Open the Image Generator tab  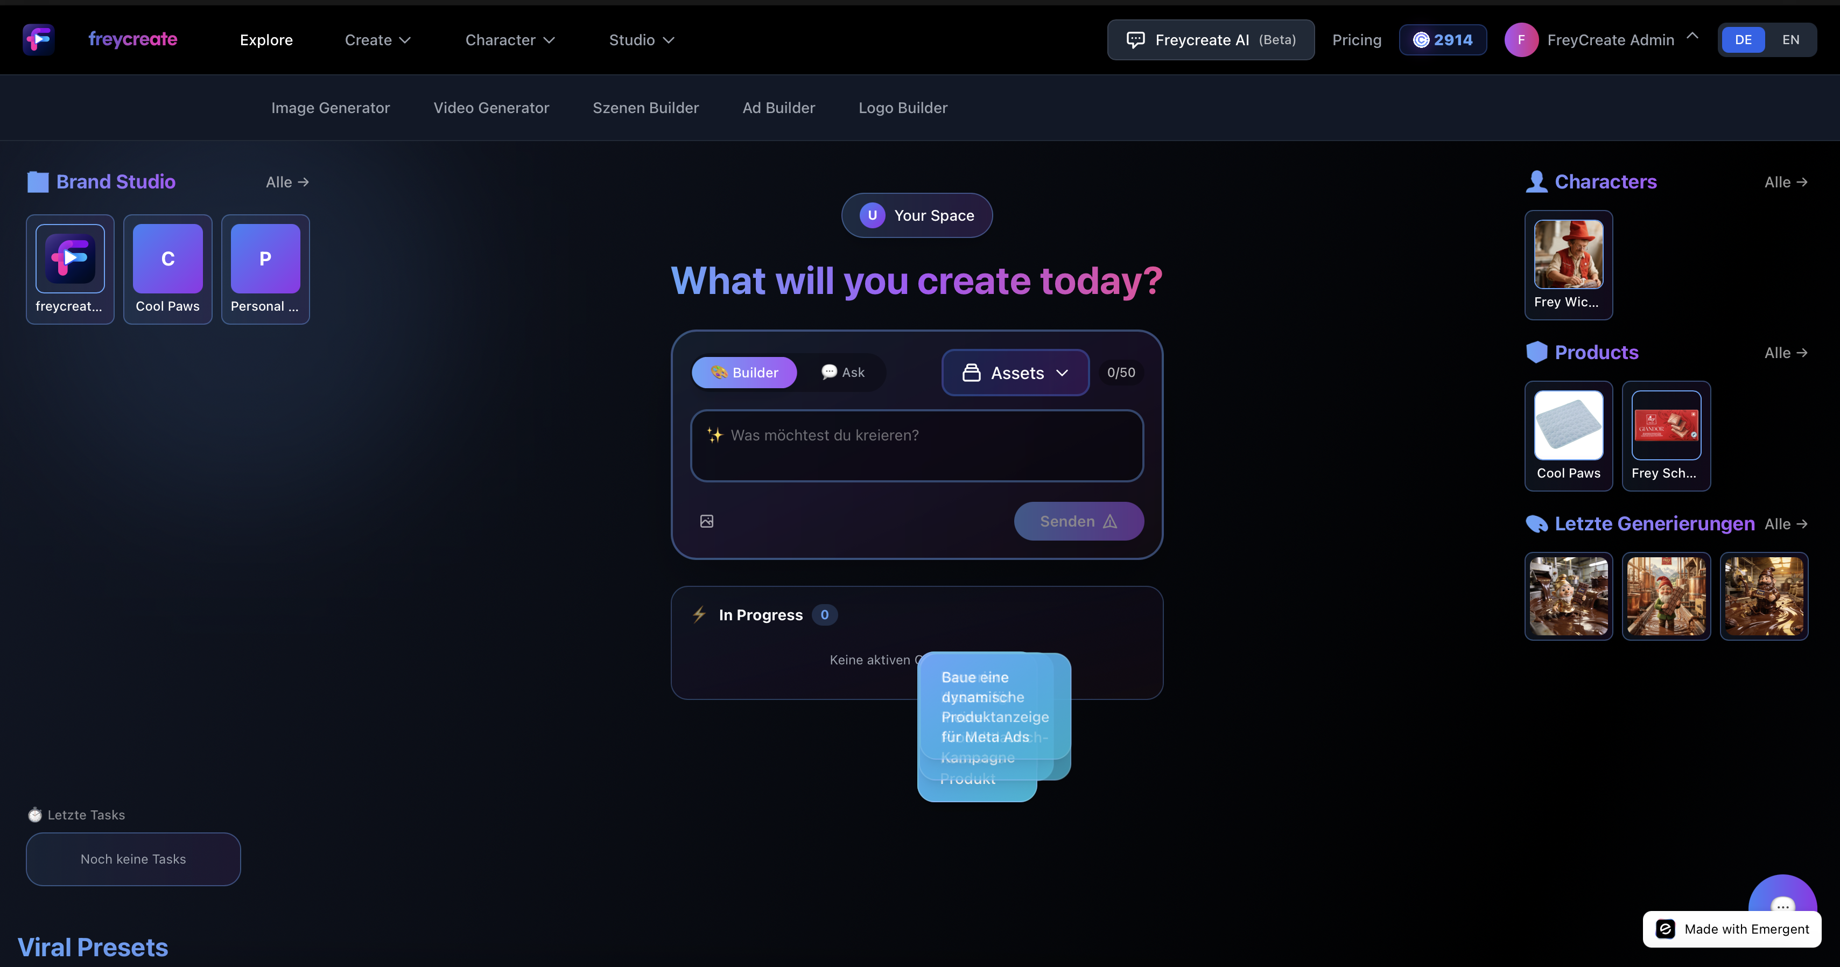[330, 108]
